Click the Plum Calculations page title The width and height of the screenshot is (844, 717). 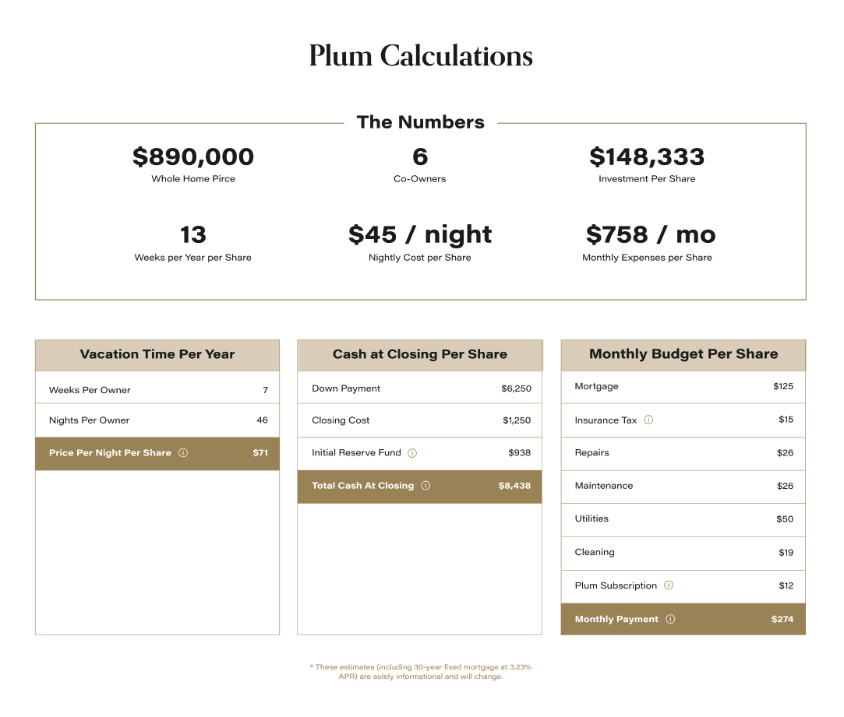pyautogui.click(x=421, y=56)
